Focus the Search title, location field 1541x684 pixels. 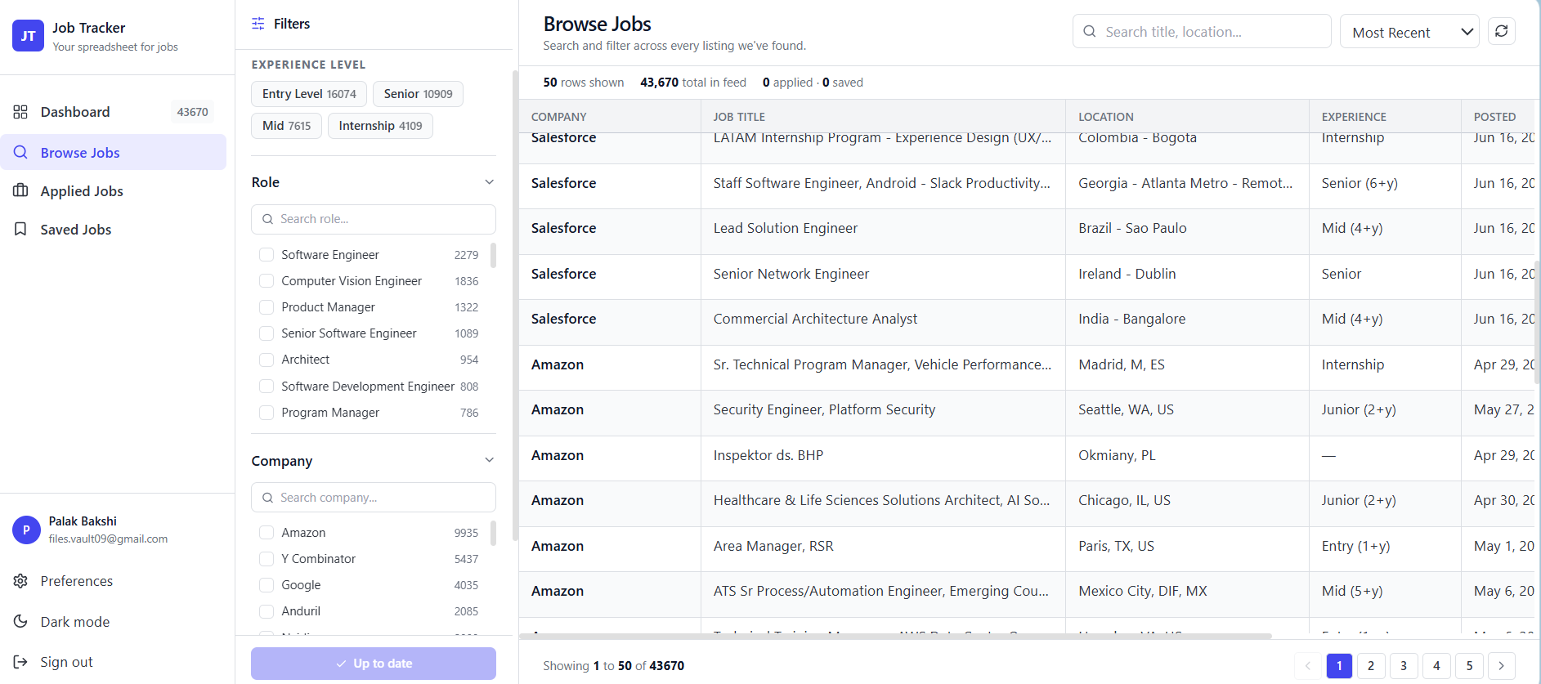point(1202,32)
